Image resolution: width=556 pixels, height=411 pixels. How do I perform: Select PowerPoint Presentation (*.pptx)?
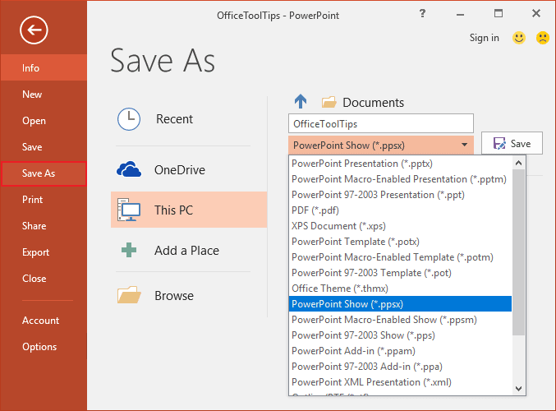tap(400, 164)
